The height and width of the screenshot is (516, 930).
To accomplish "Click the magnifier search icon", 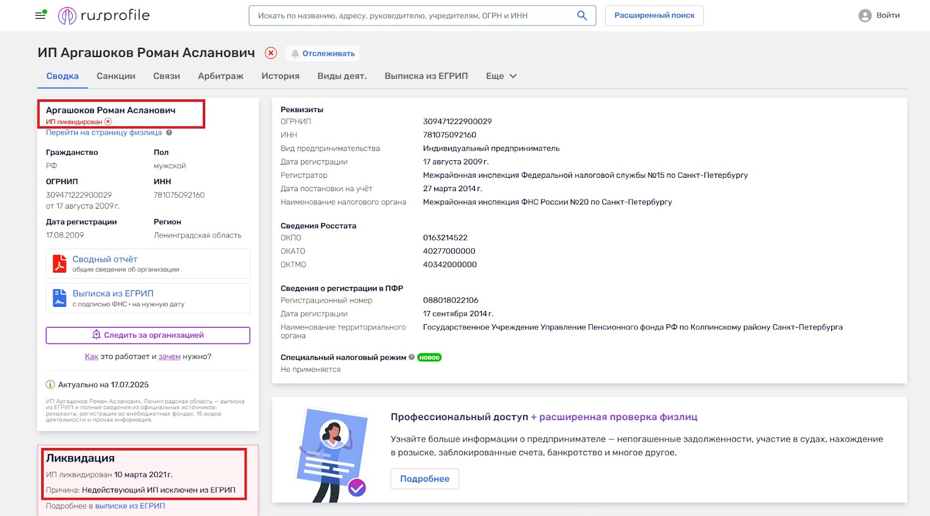I will pos(582,16).
